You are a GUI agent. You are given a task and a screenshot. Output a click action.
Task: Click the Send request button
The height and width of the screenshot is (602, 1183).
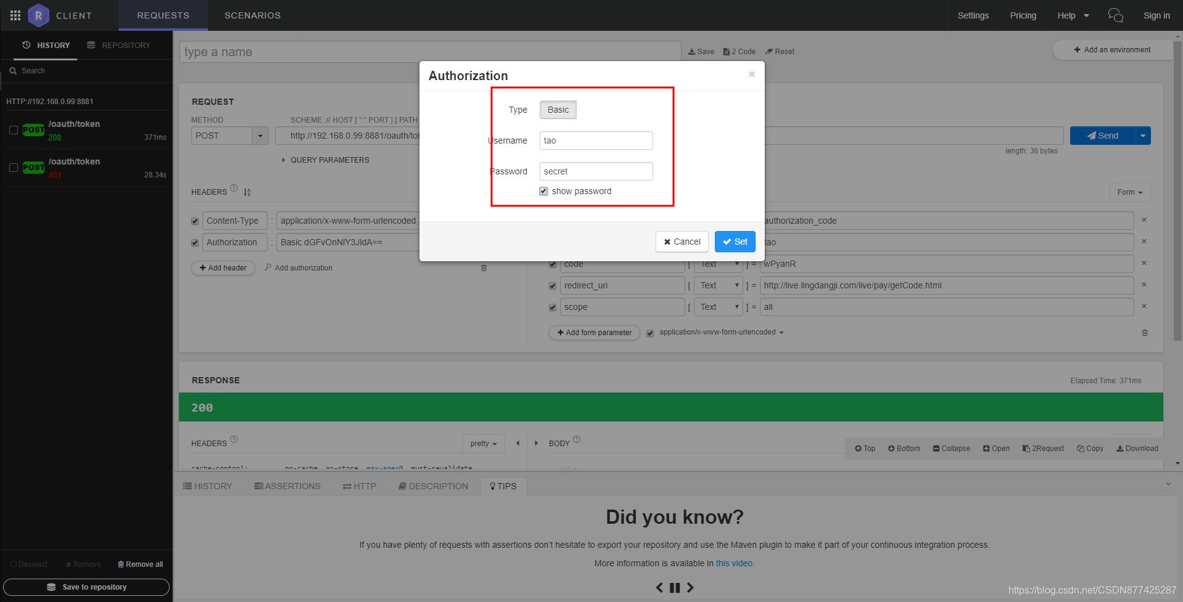(1103, 136)
